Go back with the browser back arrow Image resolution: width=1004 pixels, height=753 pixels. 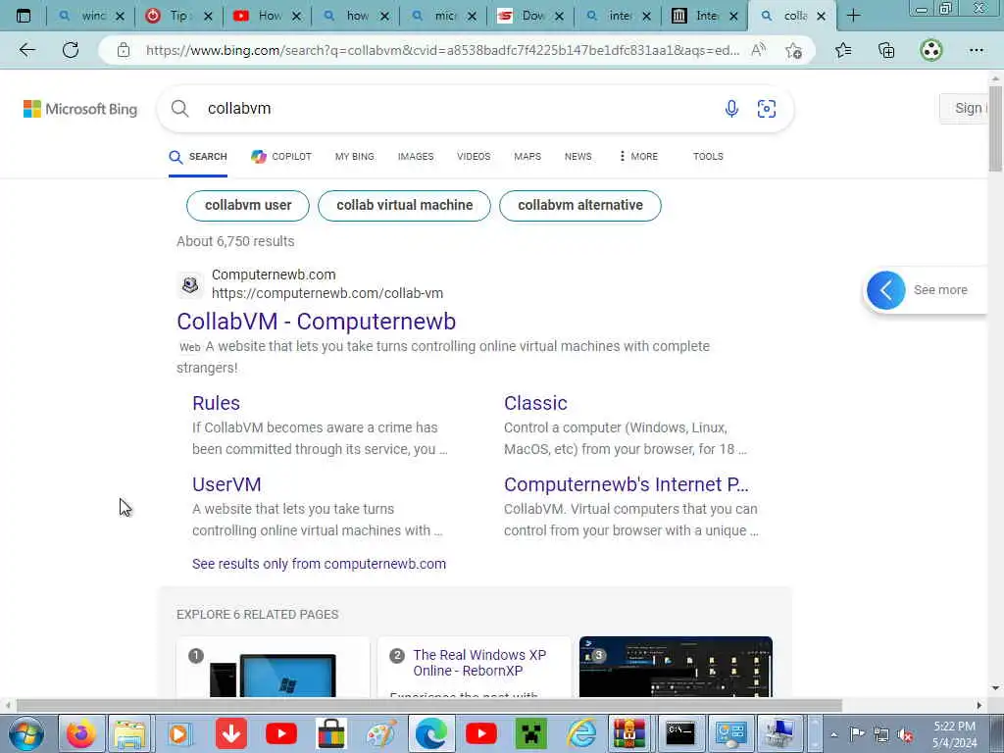(x=26, y=50)
